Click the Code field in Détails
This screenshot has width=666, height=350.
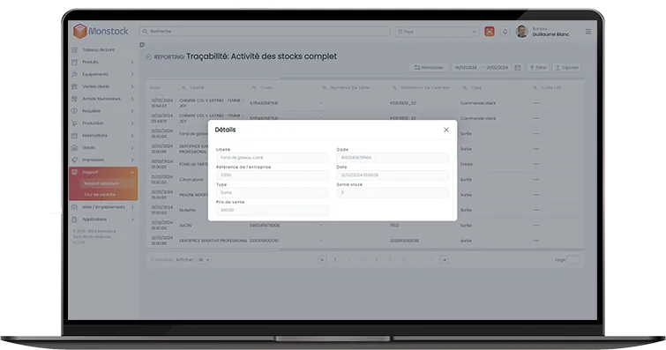[393, 158]
